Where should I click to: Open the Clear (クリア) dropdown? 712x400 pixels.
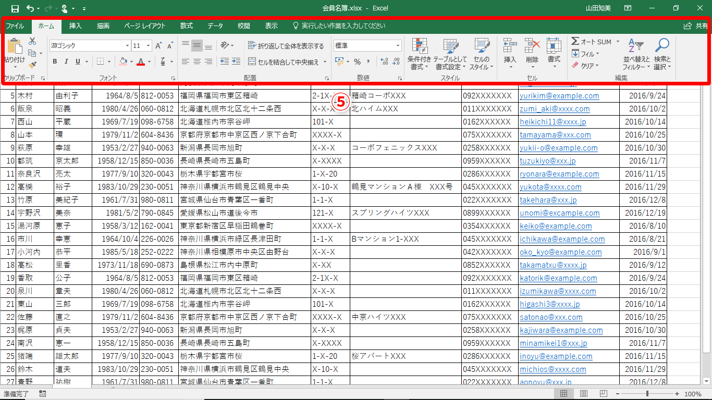[585, 66]
